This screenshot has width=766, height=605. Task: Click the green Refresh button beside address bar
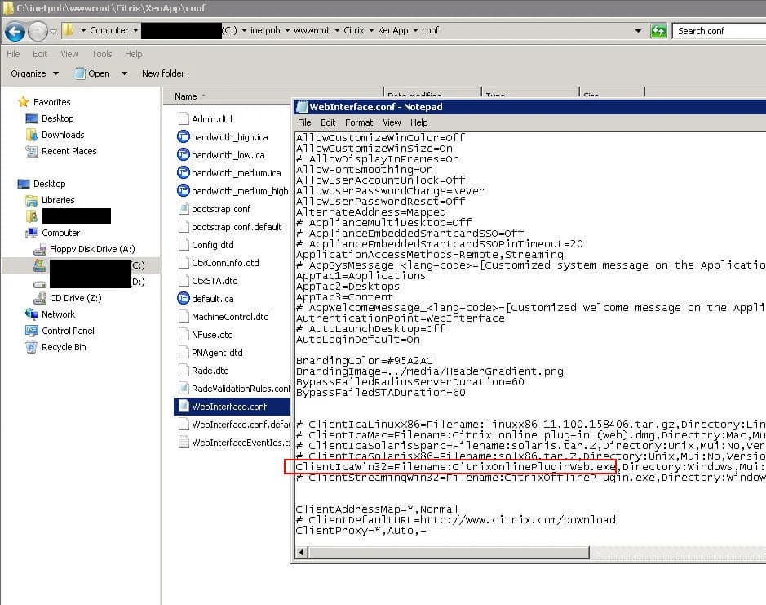click(x=658, y=31)
